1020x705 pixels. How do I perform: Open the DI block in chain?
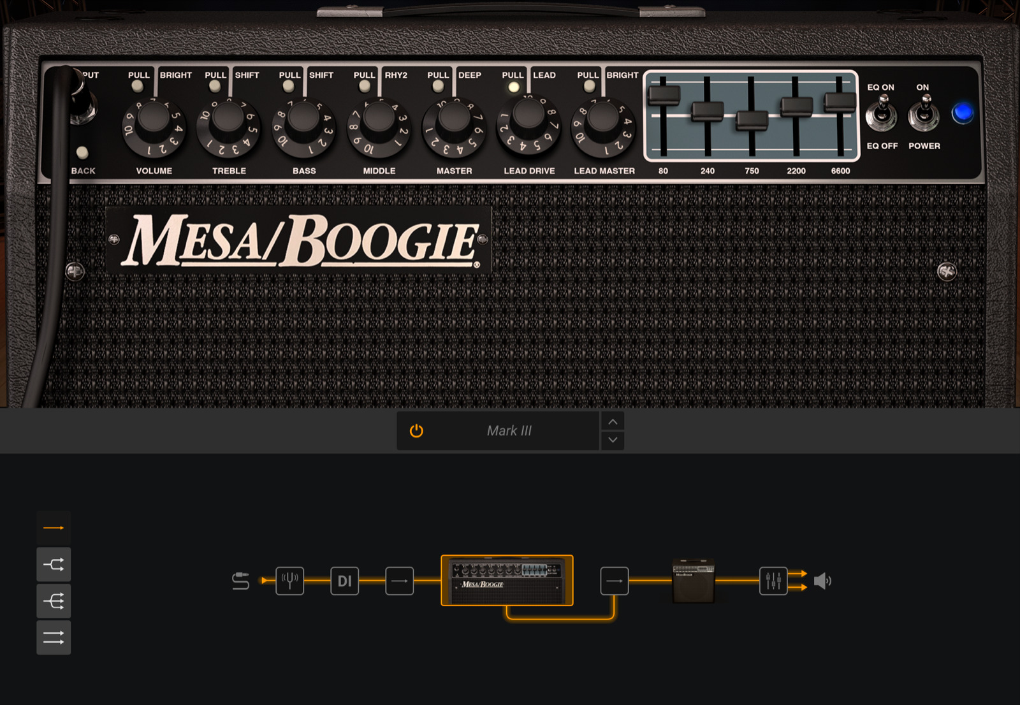point(344,581)
